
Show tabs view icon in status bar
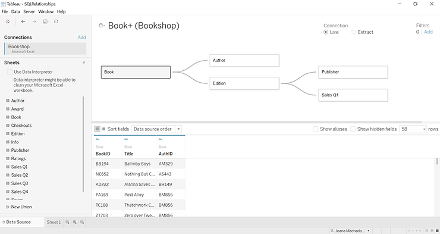point(437,231)
